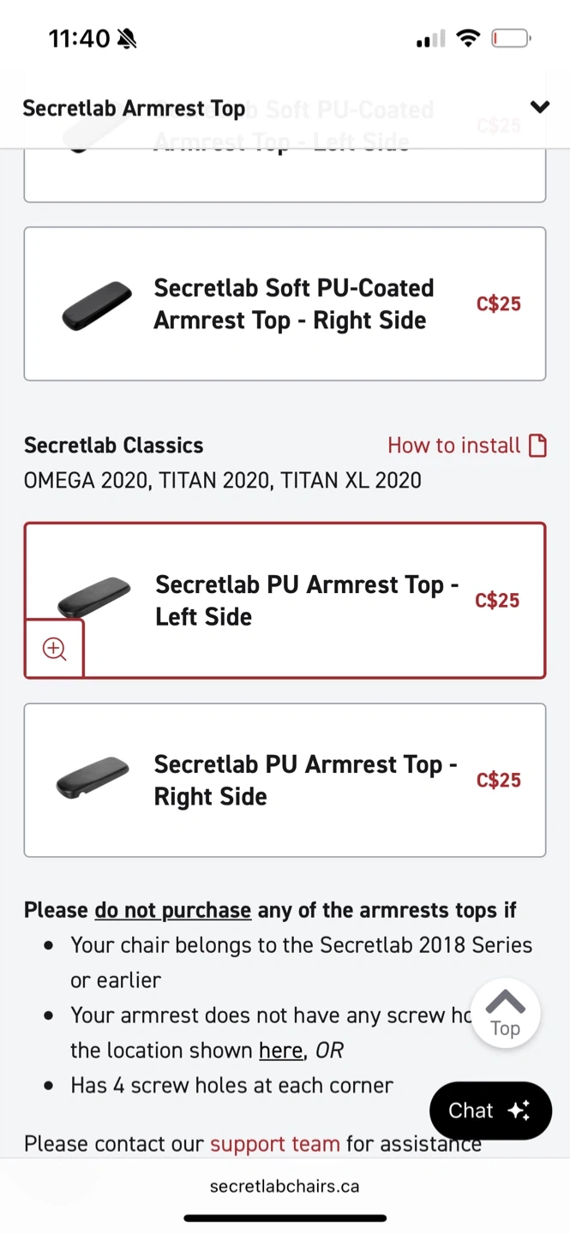Click the support team link
Image resolution: width=570 pixels, height=1234 pixels.
pos(274,1143)
